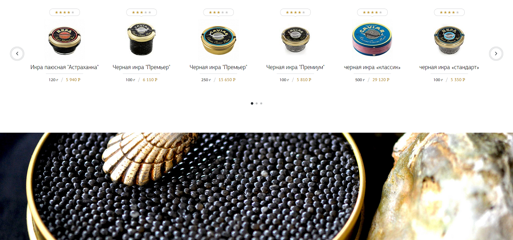This screenshot has height=240, width=513.
Task: Click the blue tin image of «классик» caviar
Action: [372, 39]
